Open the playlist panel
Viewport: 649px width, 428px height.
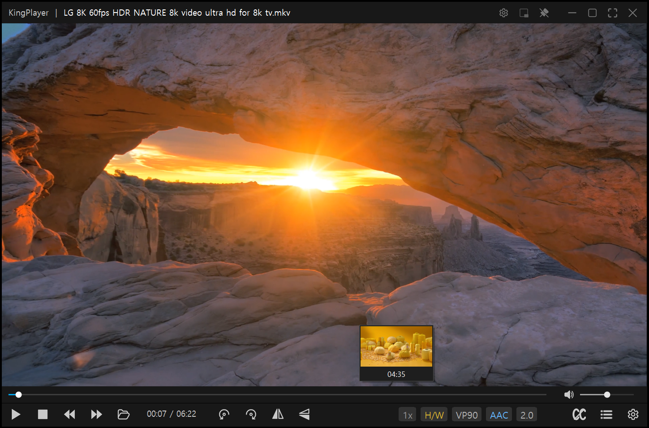click(x=606, y=415)
